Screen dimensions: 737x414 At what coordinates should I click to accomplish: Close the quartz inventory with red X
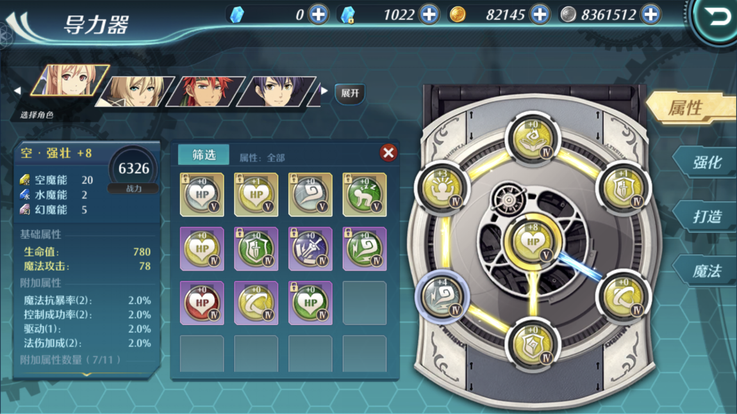(x=388, y=152)
